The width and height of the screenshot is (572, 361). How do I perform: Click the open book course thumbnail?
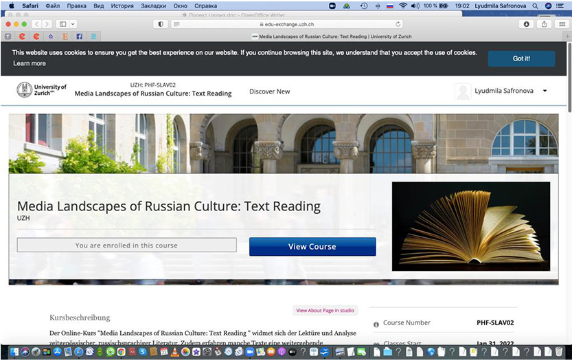(470, 226)
